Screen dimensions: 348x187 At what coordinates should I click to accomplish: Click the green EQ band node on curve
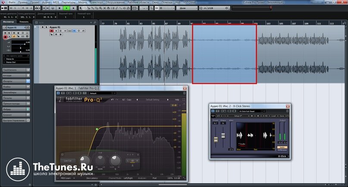(x=97, y=129)
